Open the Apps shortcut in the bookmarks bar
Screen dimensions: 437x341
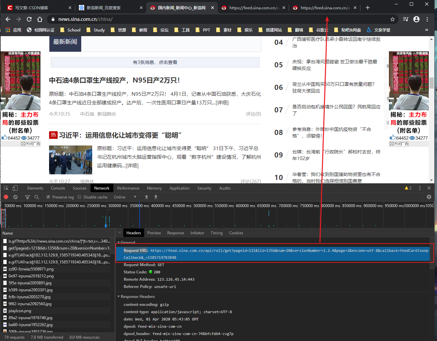(13, 30)
